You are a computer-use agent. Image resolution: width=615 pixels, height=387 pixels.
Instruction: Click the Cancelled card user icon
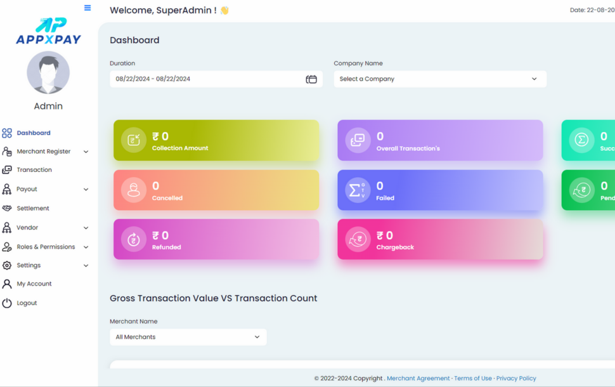point(134,190)
